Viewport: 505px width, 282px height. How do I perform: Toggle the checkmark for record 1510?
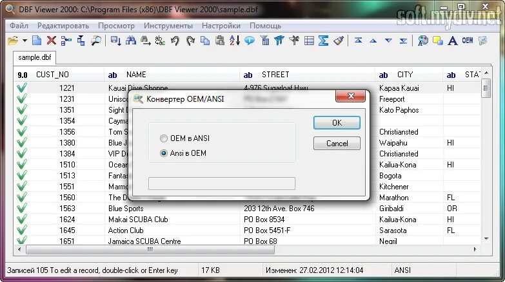coord(22,164)
